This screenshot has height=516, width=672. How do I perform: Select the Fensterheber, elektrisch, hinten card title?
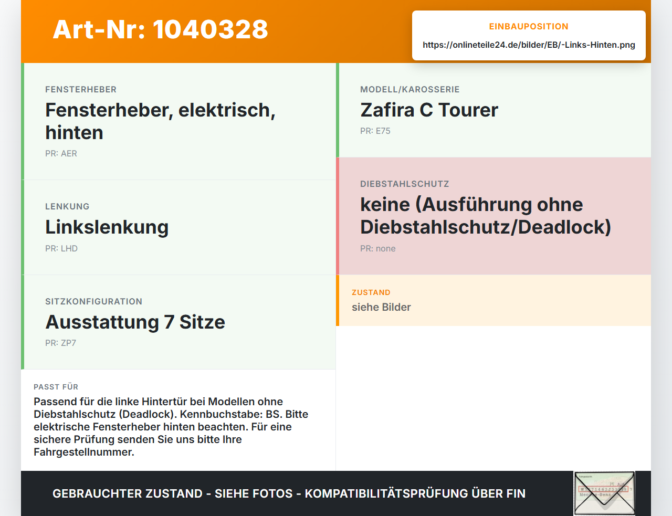[x=160, y=121]
